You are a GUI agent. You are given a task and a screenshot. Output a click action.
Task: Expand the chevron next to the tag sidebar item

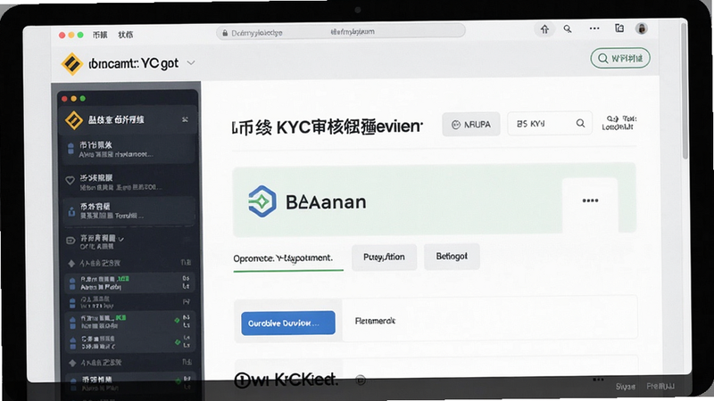[x=121, y=239]
